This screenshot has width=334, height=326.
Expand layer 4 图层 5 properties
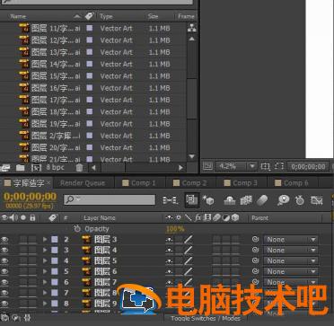pyautogui.click(x=45, y=260)
